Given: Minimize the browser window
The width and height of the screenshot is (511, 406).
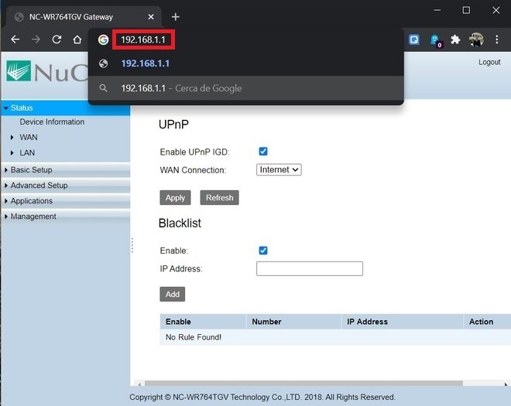Looking at the screenshot, I should [437, 10].
